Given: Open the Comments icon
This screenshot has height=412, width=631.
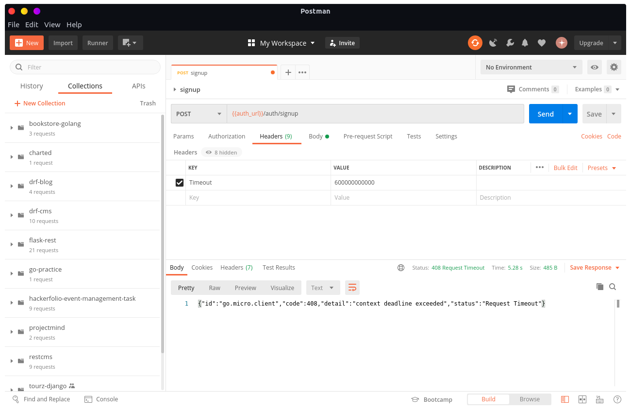Looking at the screenshot, I should 511,89.
